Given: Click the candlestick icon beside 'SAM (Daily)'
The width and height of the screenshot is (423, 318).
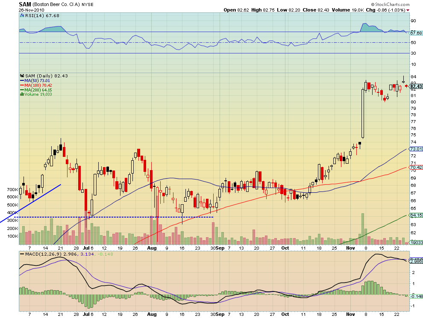Looking at the screenshot, I should [22, 76].
